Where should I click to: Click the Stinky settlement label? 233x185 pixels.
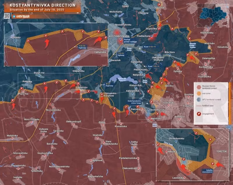[125, 6]
